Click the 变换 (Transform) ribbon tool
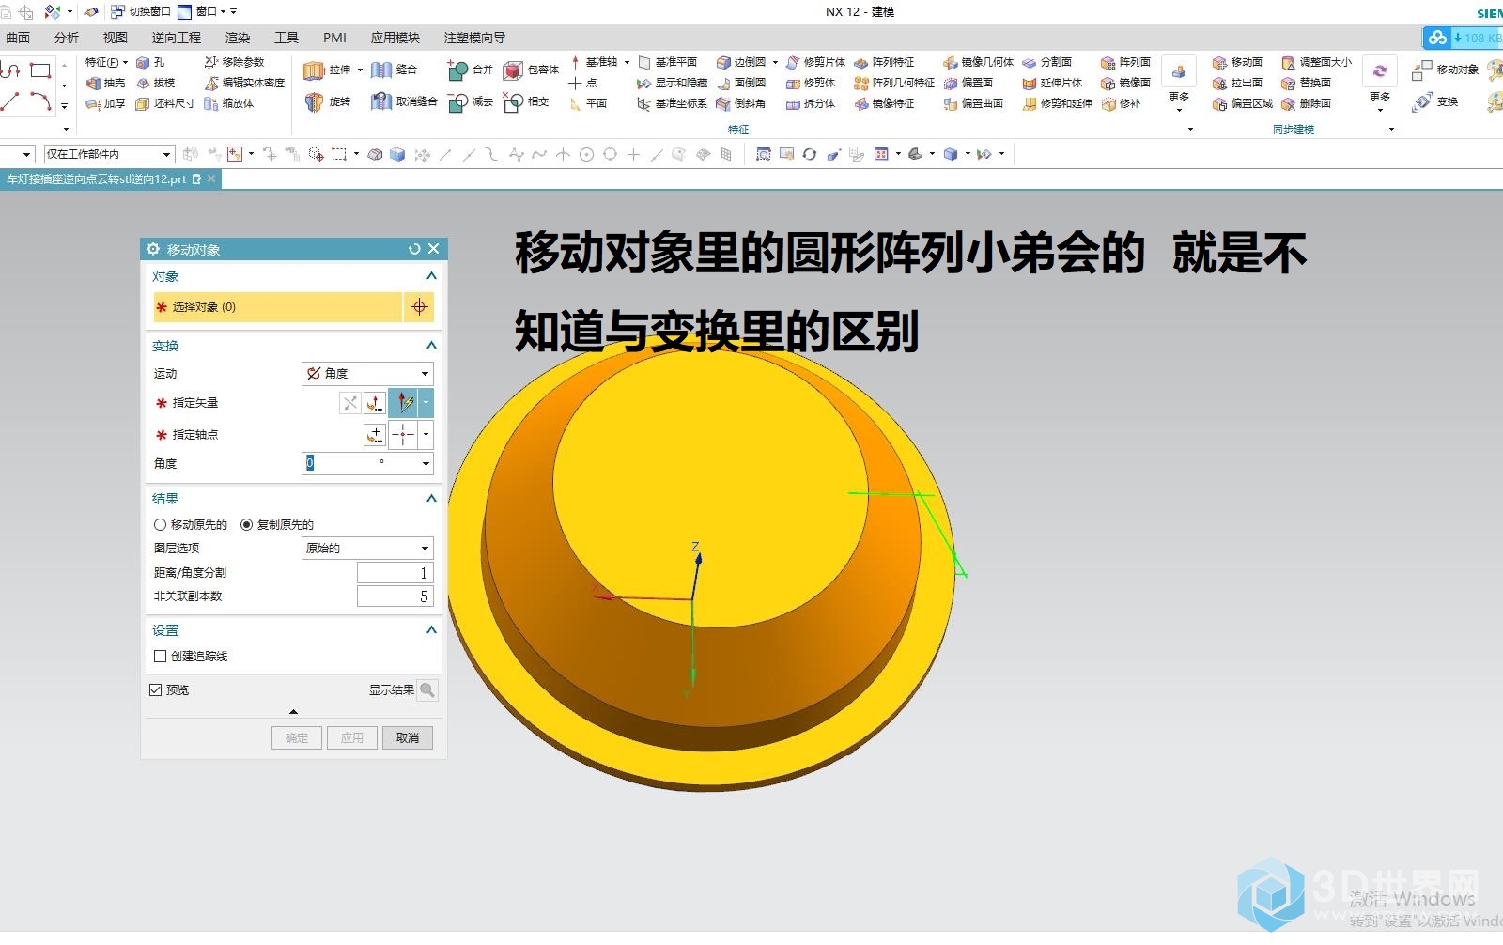The image size is (1503, 945). (x=1436, y=101)
